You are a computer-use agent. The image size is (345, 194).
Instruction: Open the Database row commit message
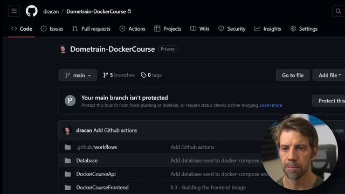click(x=217, y=161)
